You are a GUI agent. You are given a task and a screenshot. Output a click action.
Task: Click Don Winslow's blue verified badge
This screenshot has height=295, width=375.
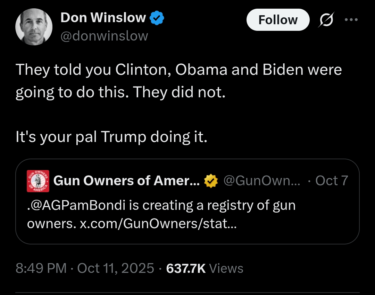click(157, 18)
